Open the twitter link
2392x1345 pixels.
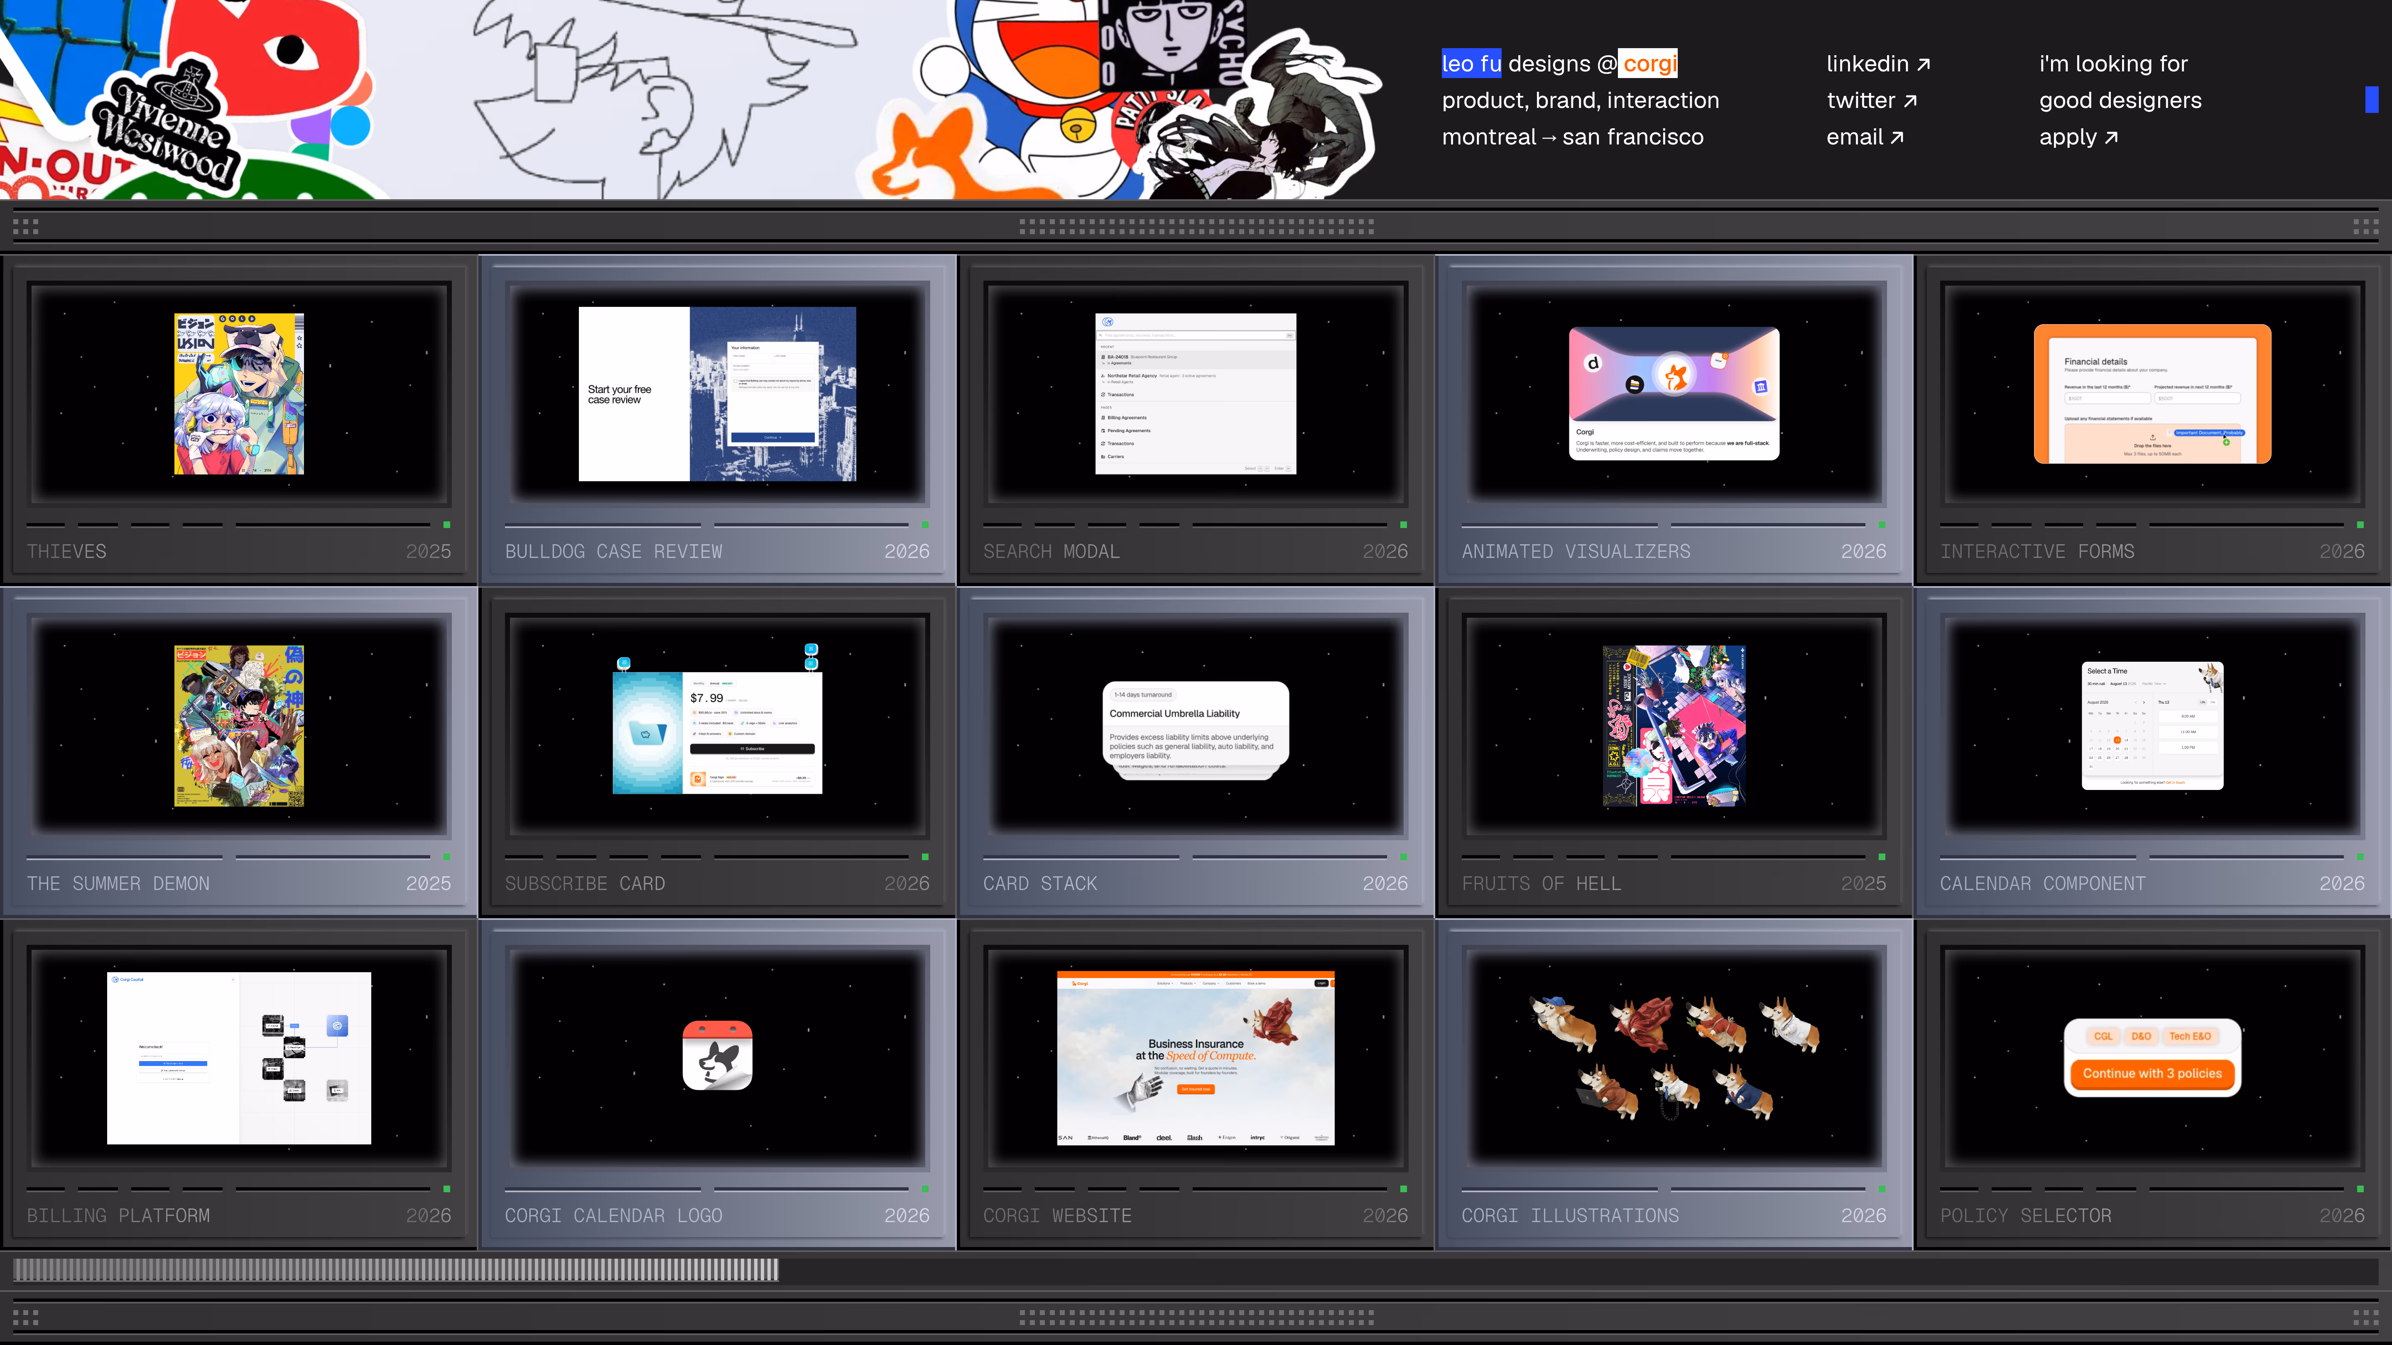pyautogui.click(x=1871, y=100)
